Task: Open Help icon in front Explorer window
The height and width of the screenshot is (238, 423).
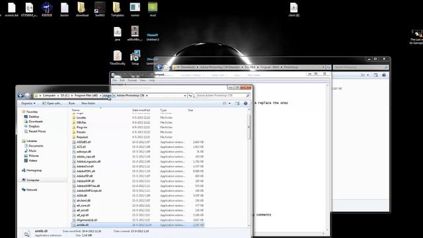Action: (x=245, y=103)
